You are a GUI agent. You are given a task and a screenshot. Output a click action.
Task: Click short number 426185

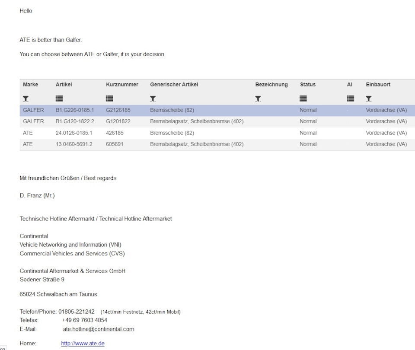tap(115, 133)
